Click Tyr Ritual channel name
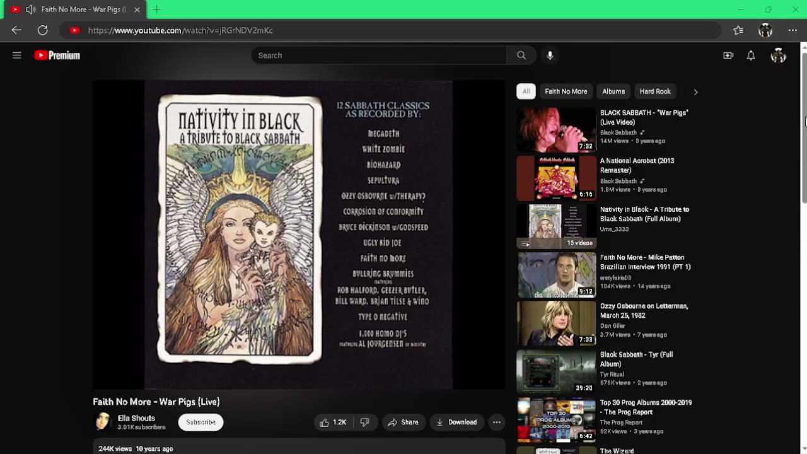 [x=612, y=375]
